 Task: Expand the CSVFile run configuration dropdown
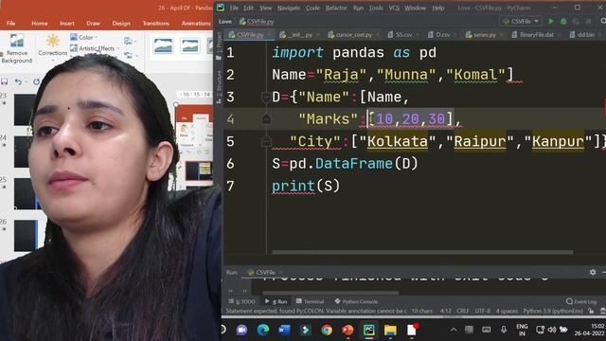[521, 21]
